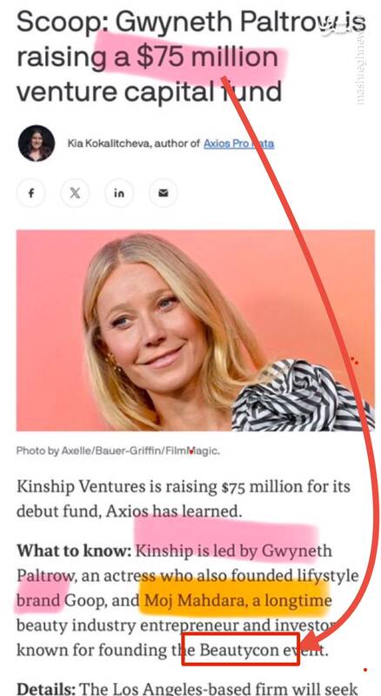Click Kia Kokalitcheva author avatar
This screenshot has height=696, width=381.
(x=37, y=143)
